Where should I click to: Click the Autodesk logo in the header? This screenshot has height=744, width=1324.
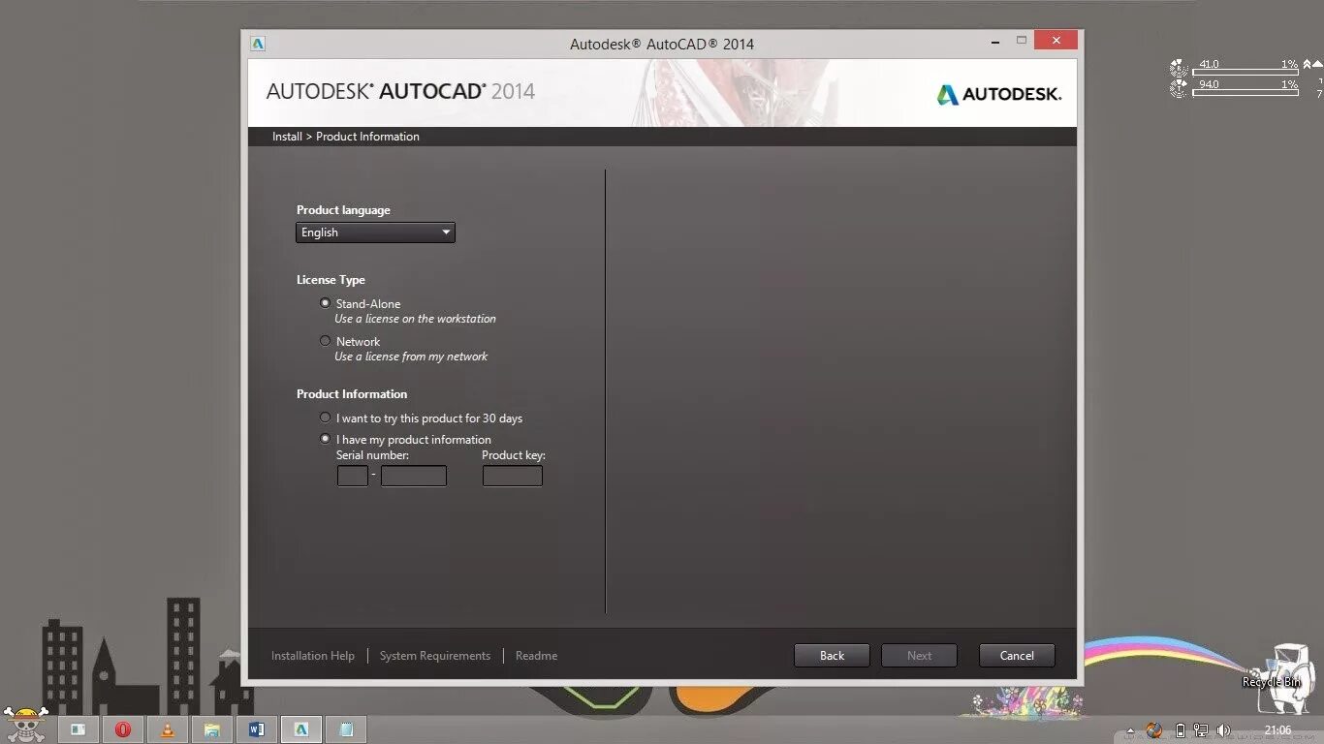pyautogui.click(x=998, y=94)
